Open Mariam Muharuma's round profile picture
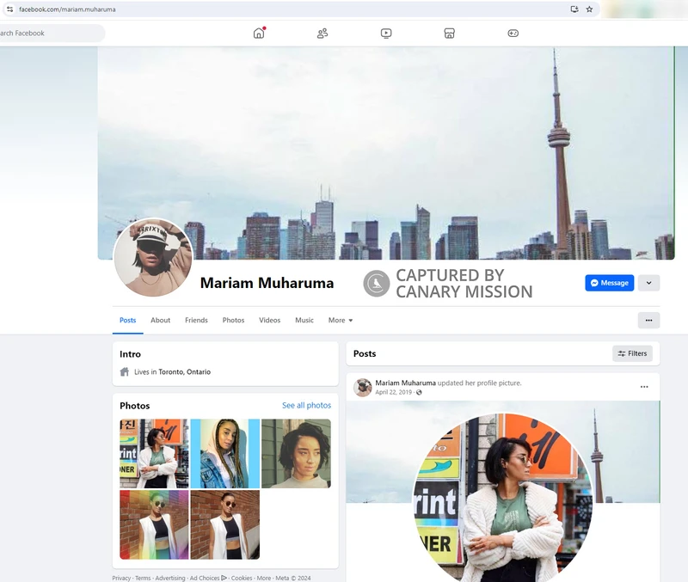This screenshot has height=582, width=688. (x=153, y=257)
